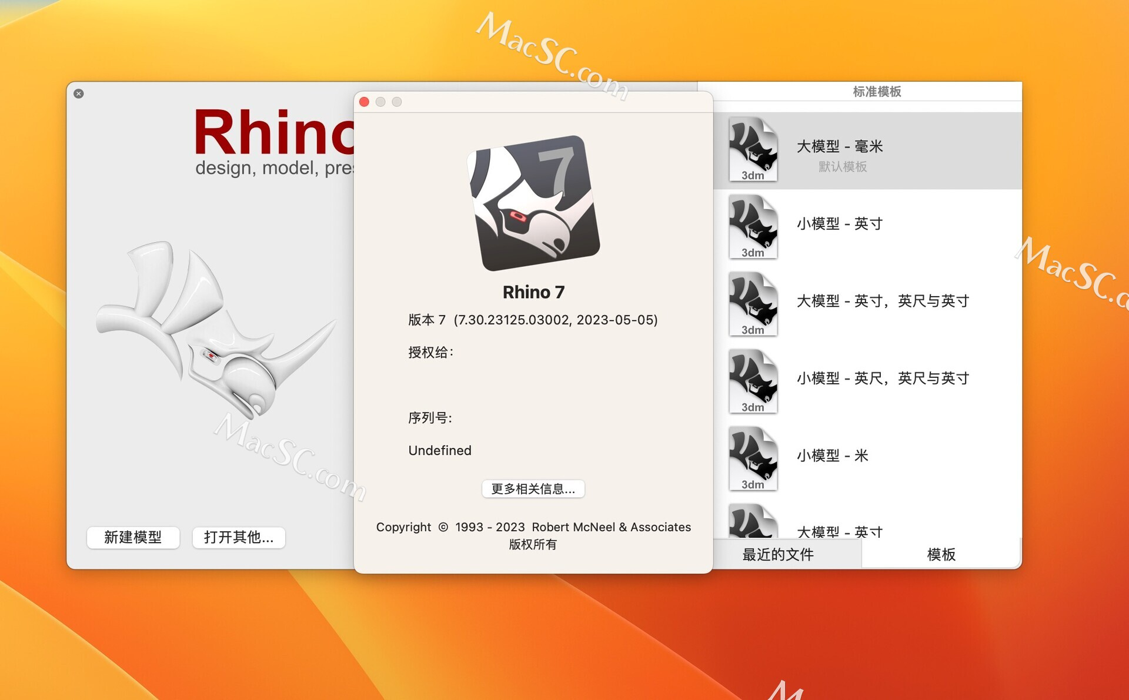Click the Rhino 7 title text
The width and height of the screenshot is (1129, 700).
[x=533, y=292]
